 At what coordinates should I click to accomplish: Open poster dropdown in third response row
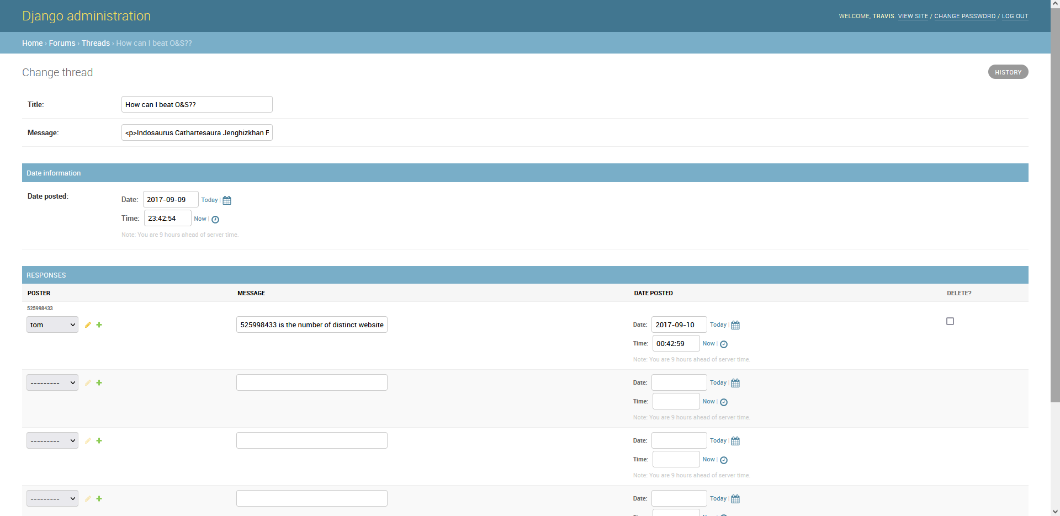click(x=52, y=441)
